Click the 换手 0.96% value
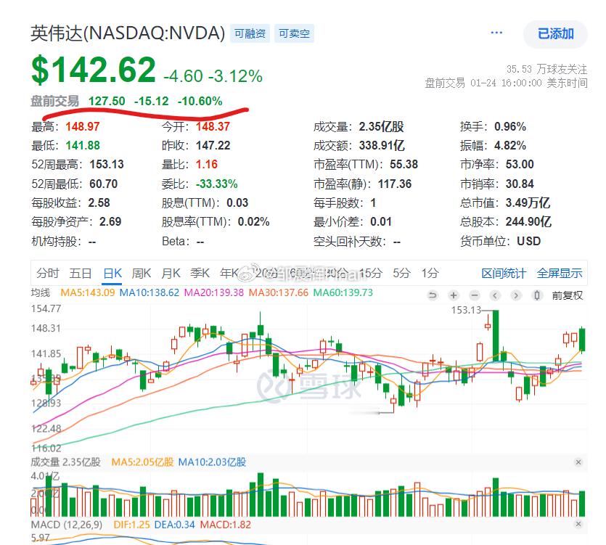 click(x=510, y=127)
